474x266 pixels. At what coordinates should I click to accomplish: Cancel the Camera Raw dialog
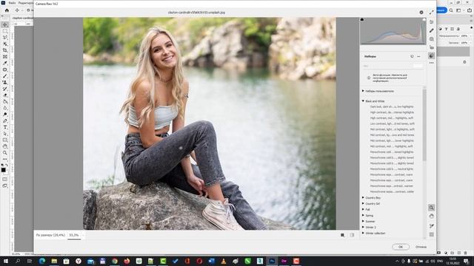[x=421, y=247]
